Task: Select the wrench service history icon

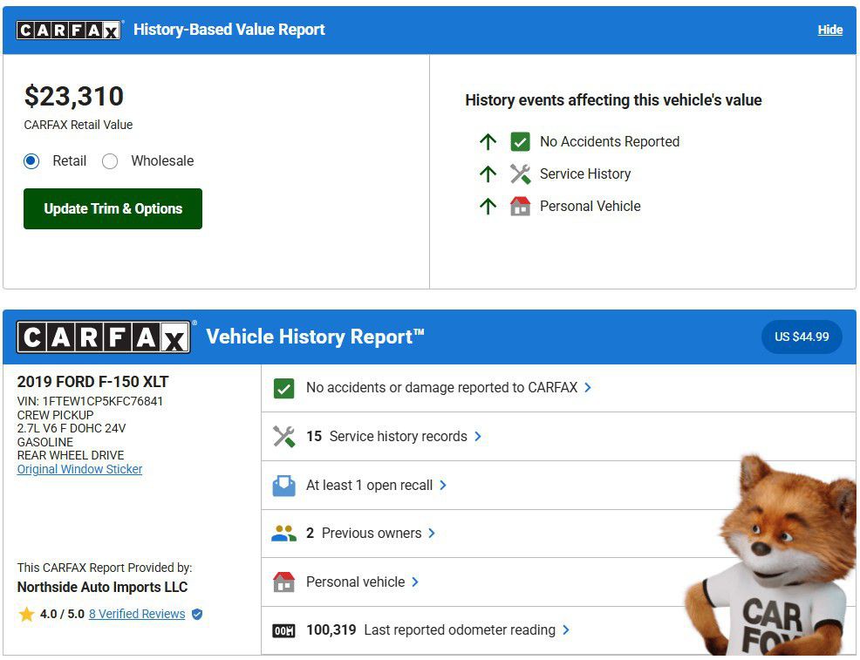Action: pyautogui.click(x=283, y=436)
